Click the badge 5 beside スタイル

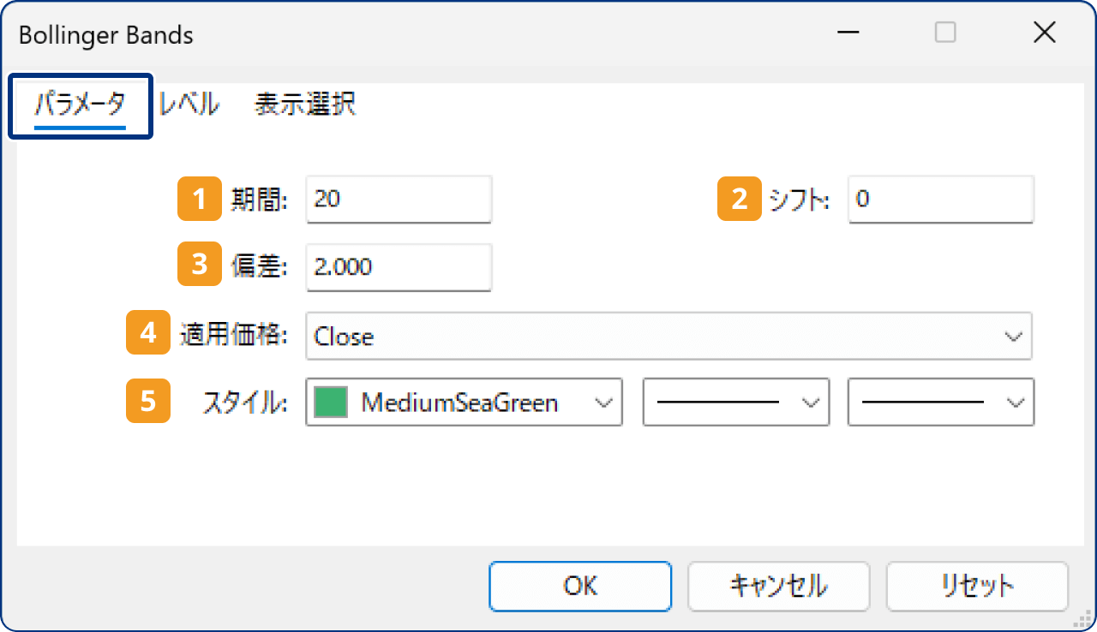pyautogui.click(x=147, y=402)
